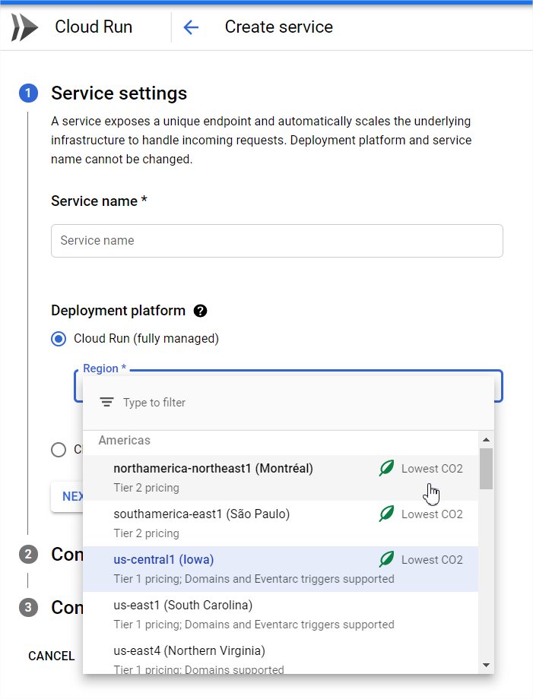Click the step 3 number badge
533x699 pixels.
click(28, 607)
